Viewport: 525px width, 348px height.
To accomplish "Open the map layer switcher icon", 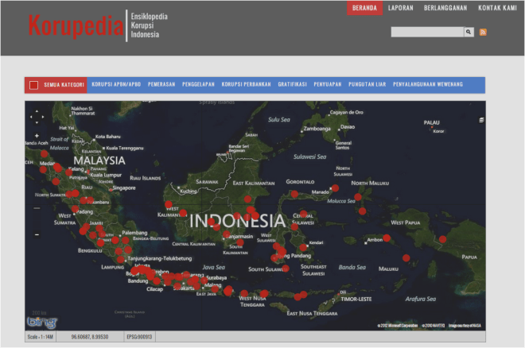I will coord(480,119).
